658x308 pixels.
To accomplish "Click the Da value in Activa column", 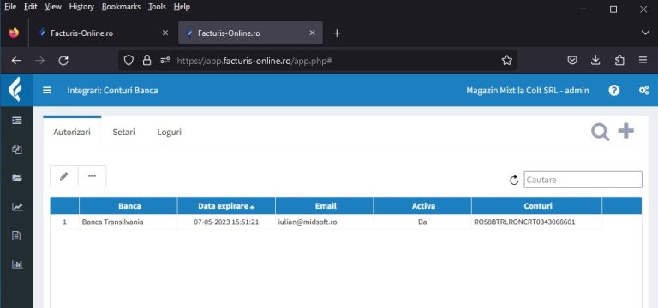I will 422,222.
